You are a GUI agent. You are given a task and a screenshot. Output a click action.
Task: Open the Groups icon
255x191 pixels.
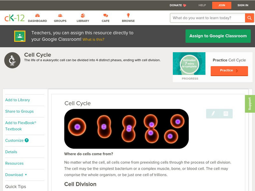point(60,16)
